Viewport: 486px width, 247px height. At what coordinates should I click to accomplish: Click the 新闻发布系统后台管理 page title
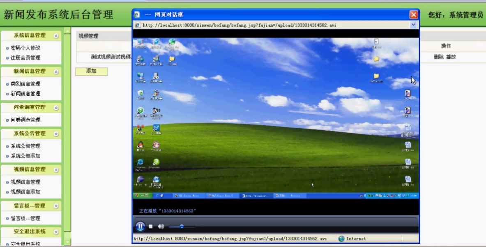point(59,14)
